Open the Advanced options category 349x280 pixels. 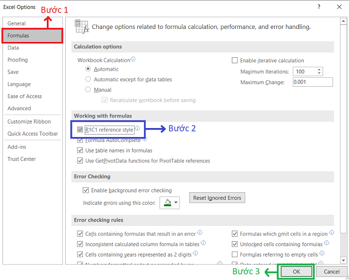32,108
